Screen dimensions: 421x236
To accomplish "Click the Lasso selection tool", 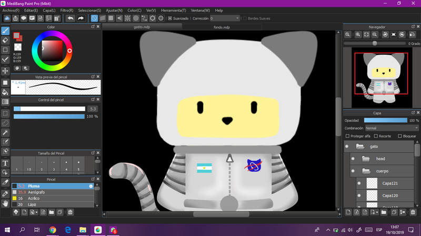I will [5, 122].
